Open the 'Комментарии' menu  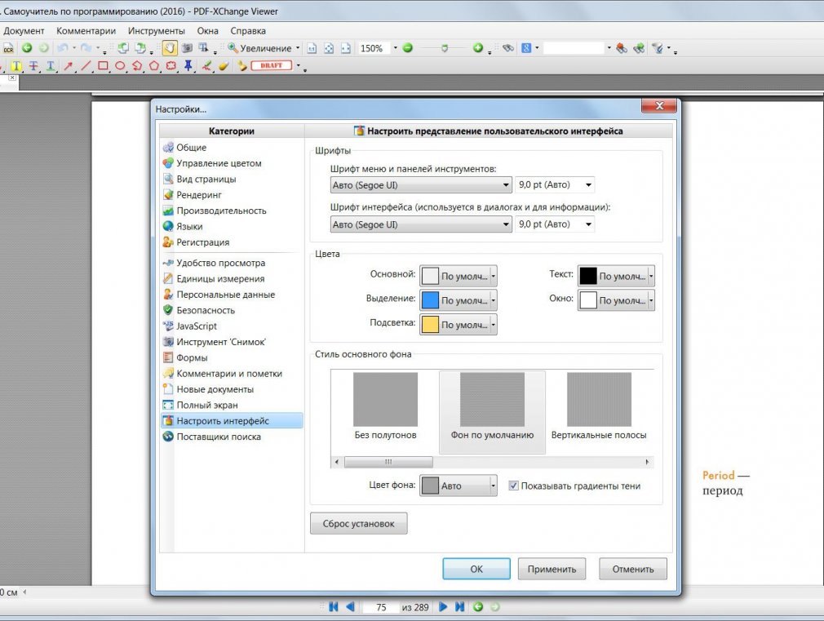pyautogui.click(x=86, y=31)
